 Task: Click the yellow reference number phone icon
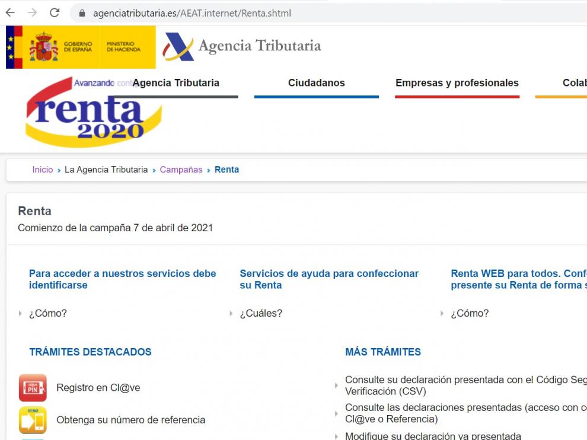pyautogui.click(x=33, y=420)
